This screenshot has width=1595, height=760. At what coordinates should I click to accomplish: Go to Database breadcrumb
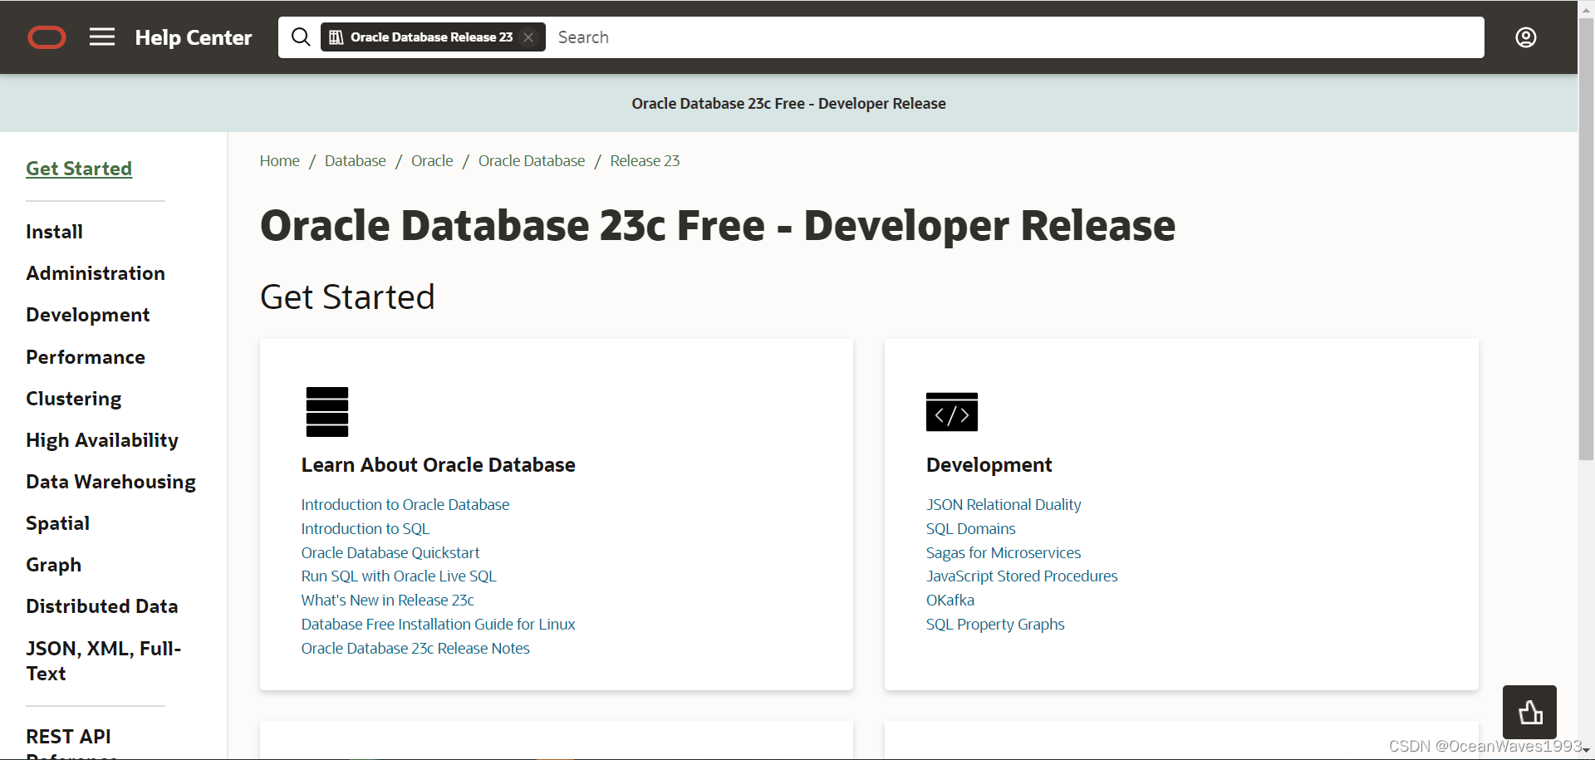tap(356, 161)
